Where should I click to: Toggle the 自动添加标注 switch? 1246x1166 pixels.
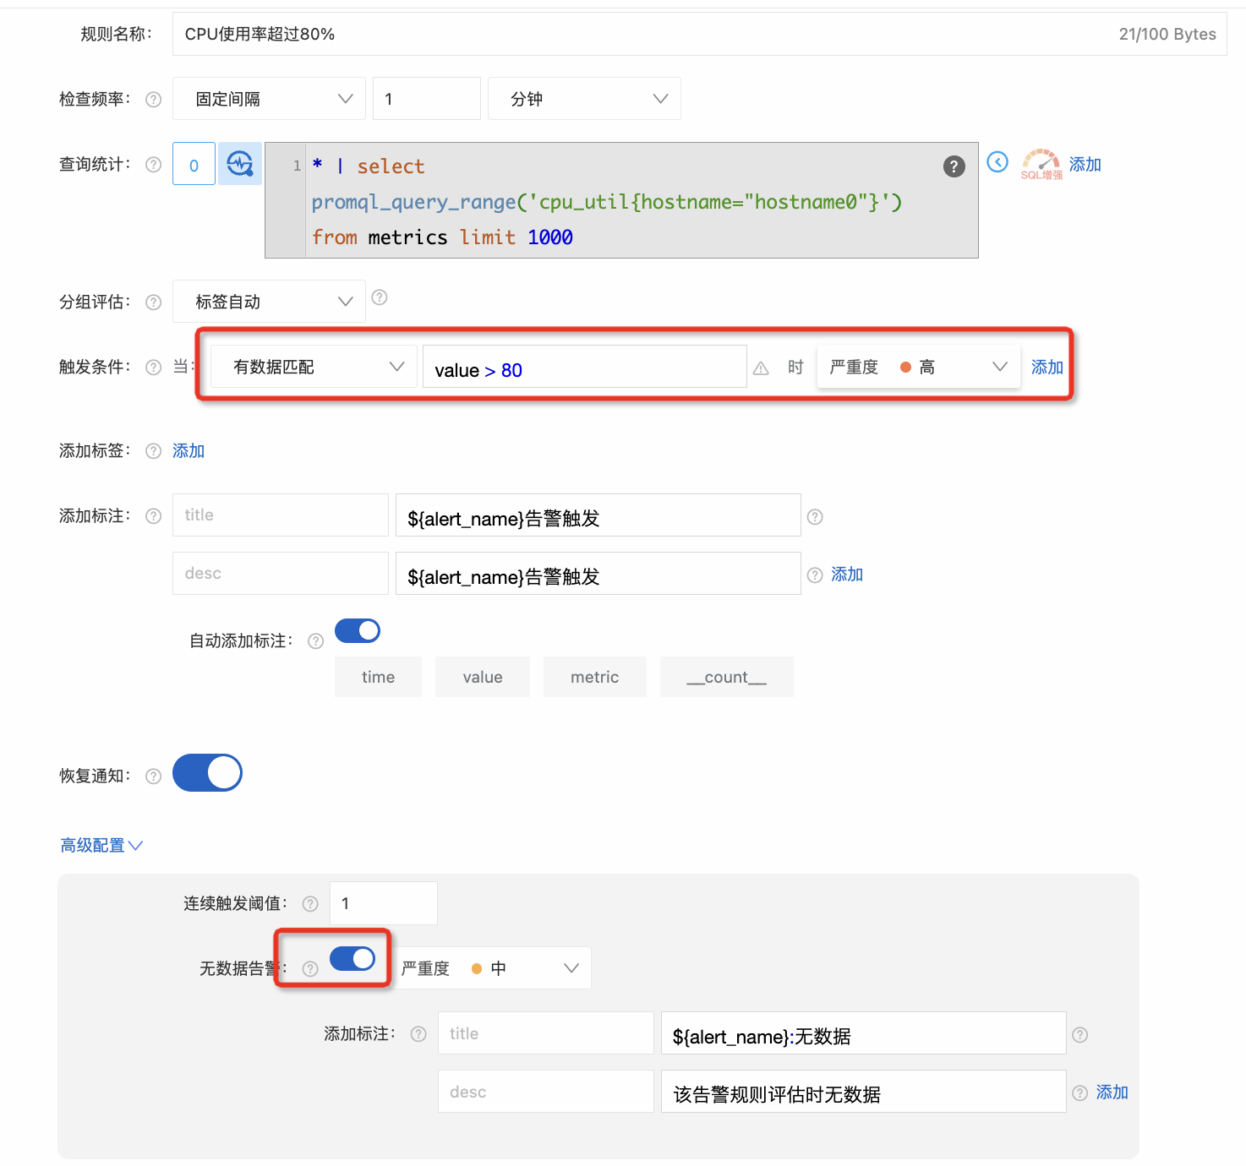pos(358,631)
